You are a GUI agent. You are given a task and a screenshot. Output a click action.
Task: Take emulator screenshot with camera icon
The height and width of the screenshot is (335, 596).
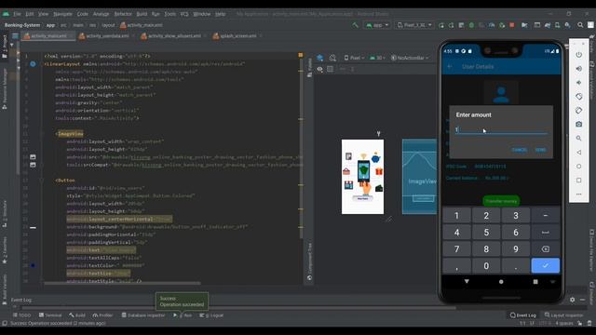pos(578,124)
